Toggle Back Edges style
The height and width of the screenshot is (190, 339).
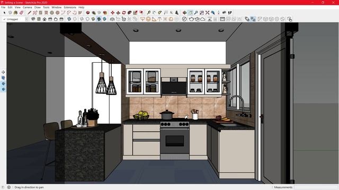[75, 19]
